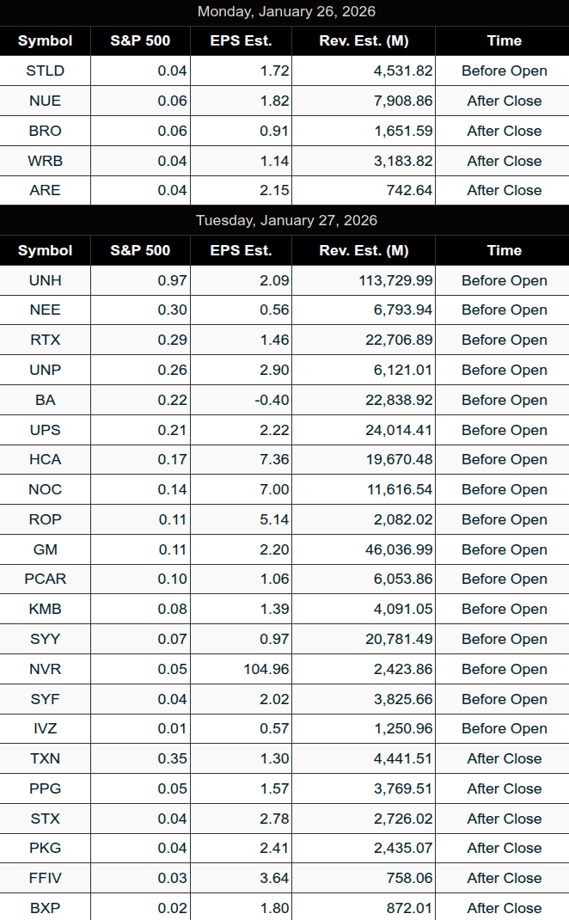The image size is (569, 920).
Task: Select the Before Open cell for STLD
Action: tap(504, 71)
